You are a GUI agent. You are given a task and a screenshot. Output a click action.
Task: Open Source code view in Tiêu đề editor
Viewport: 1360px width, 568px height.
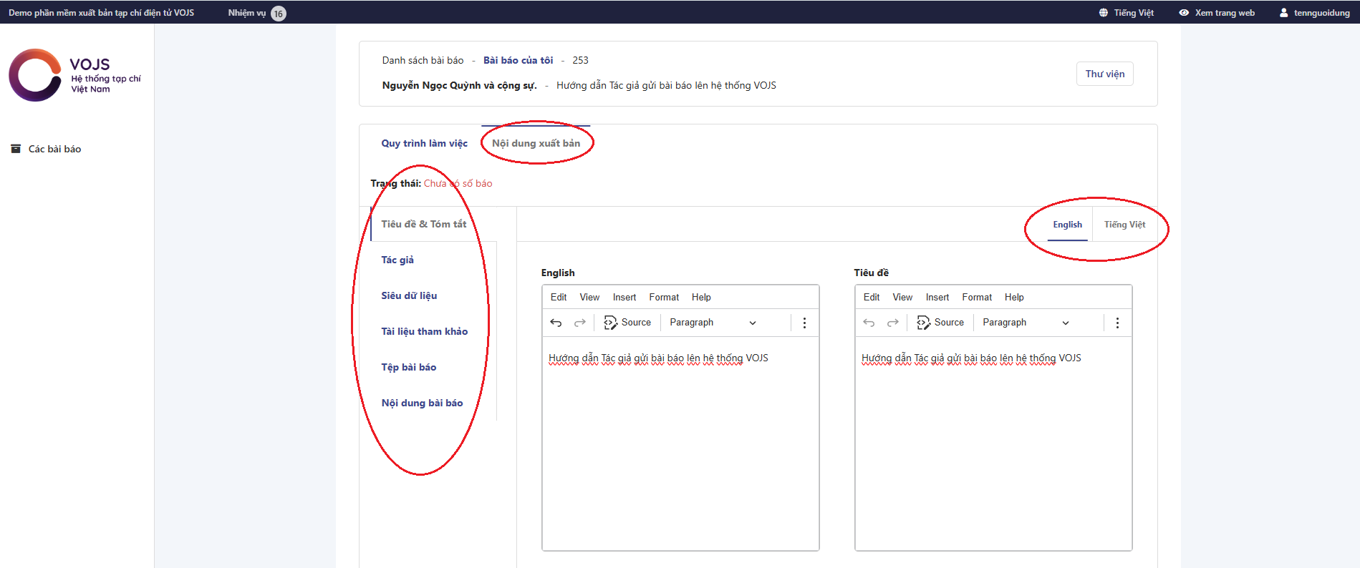(940, 323)
